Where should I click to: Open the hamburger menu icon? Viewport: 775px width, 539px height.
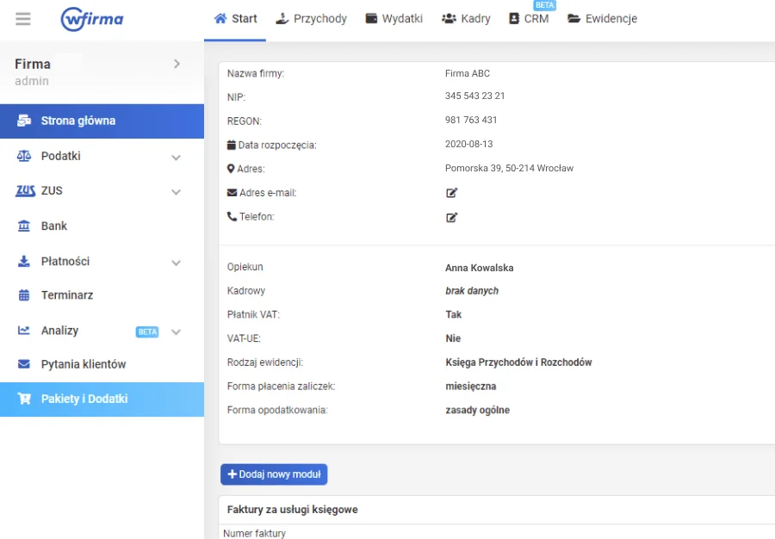click(x=22, y=19)
